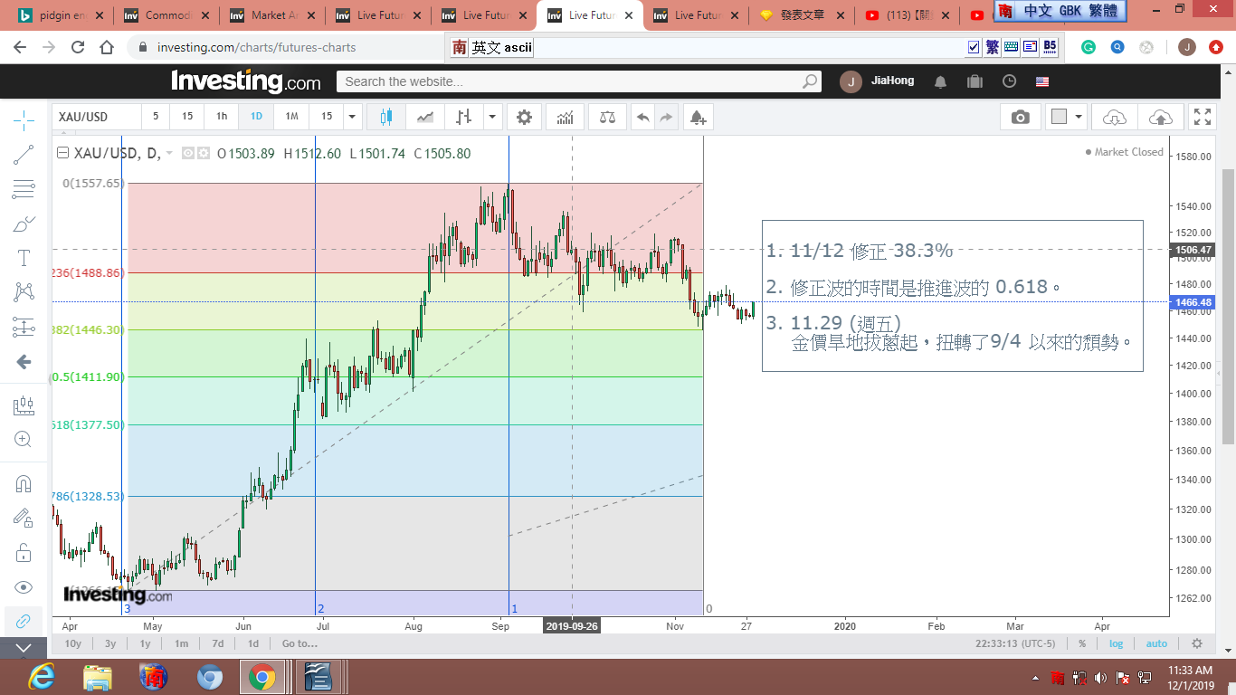The height and width of the screenshot is (695, 1236).
Task: Click the add alert bell icon
Action: 697,117
